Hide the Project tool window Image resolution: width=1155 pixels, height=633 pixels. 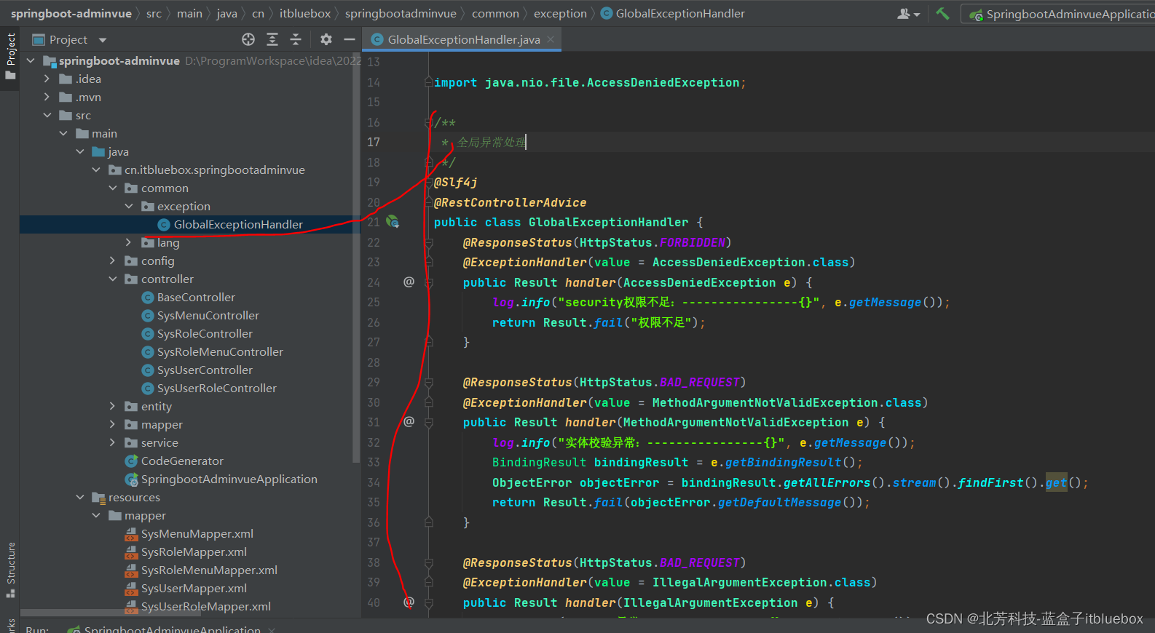(350, 39)
